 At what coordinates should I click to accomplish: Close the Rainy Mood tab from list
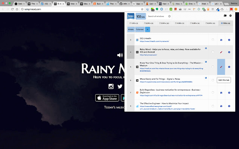229,52
